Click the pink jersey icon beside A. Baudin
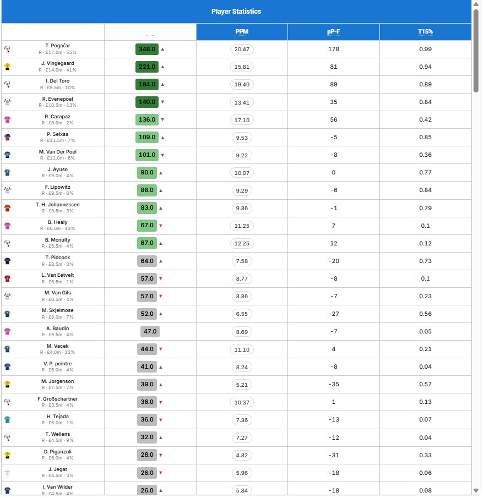 (x=7, y=332)
